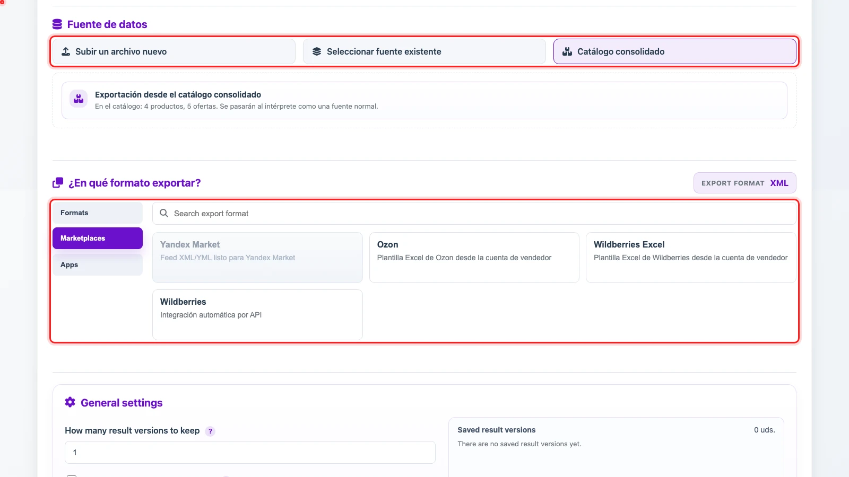849x477 pixels.
Task: Click the General settings gear icon
Action: (x=70, y=402)
